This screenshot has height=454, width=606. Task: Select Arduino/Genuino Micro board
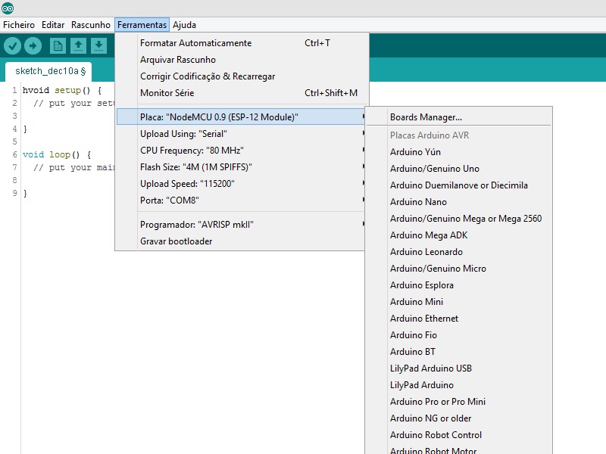[x=459, y=269]
